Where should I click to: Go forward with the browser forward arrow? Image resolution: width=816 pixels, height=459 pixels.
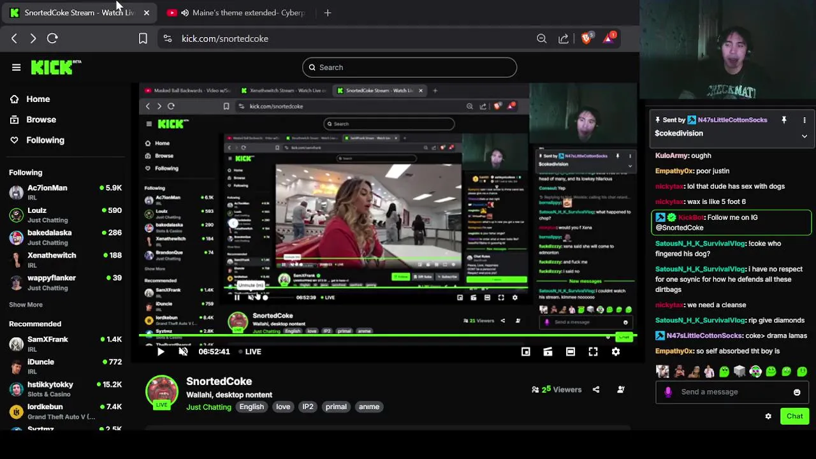(33, 38)
